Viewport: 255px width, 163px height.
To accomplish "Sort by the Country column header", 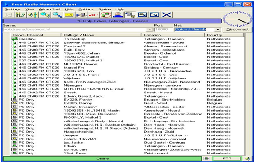I will (224, 35).
